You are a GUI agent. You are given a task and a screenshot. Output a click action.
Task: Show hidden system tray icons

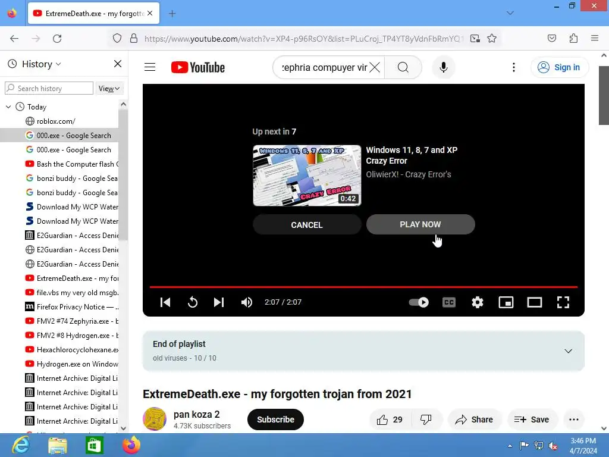pyautogui.click(x=510, y=446)
